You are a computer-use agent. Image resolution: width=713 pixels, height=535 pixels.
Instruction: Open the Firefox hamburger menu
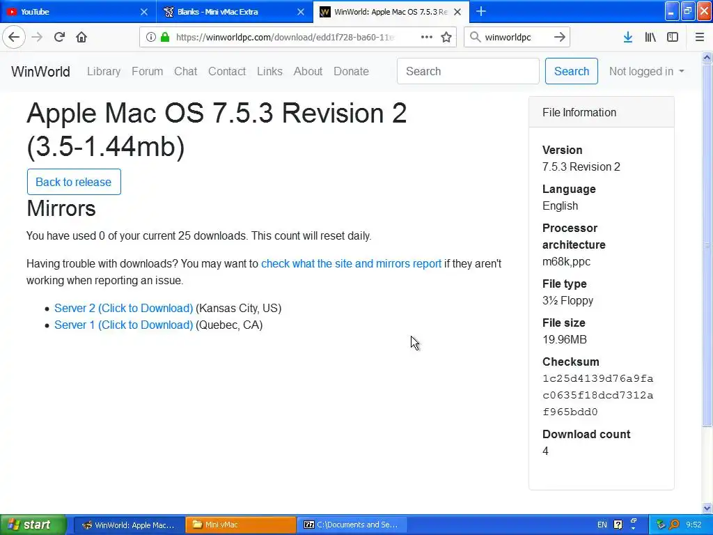[x=700, y=37]
